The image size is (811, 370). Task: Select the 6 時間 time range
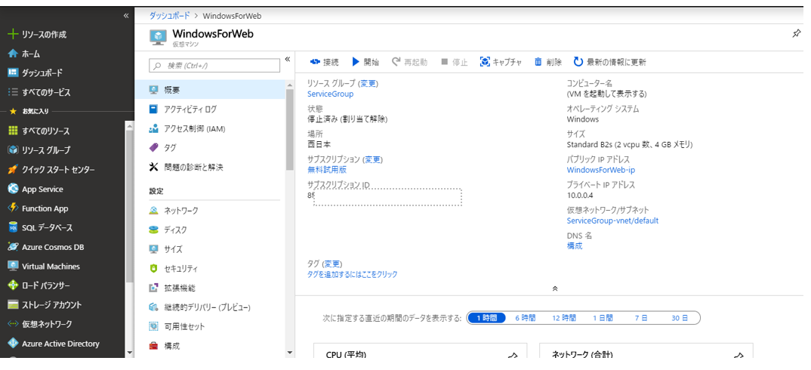(x=526, y=318)
